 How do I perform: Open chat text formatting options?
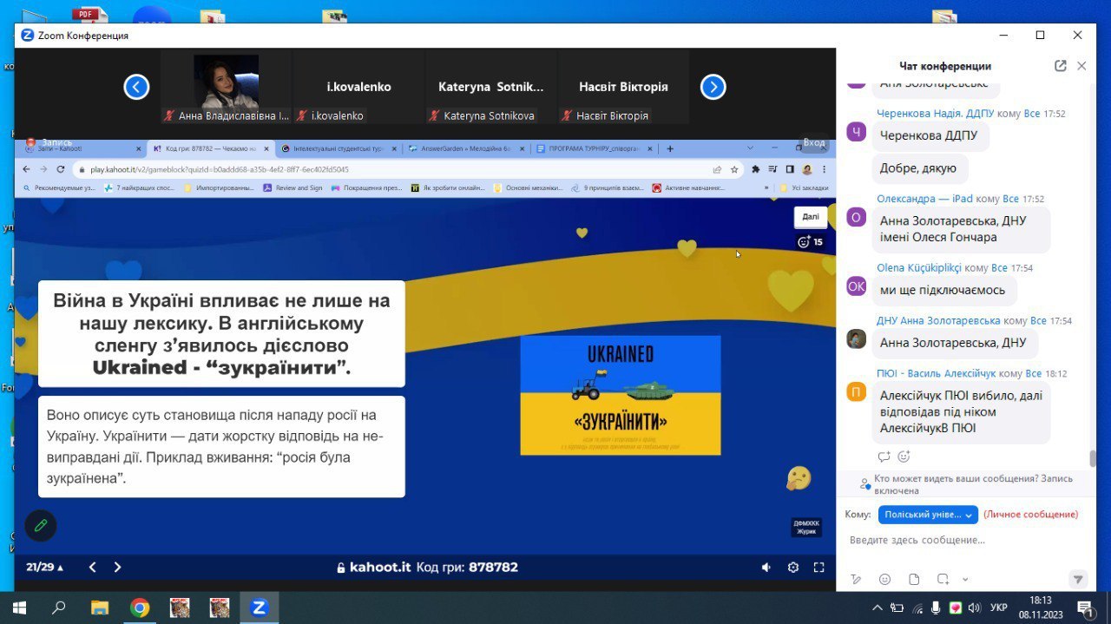[856, 579]
